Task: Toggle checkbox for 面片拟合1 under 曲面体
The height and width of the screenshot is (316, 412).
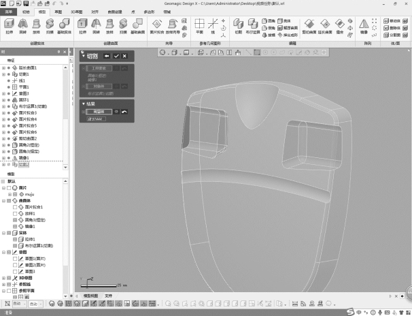Action: (x=15, y=207)
